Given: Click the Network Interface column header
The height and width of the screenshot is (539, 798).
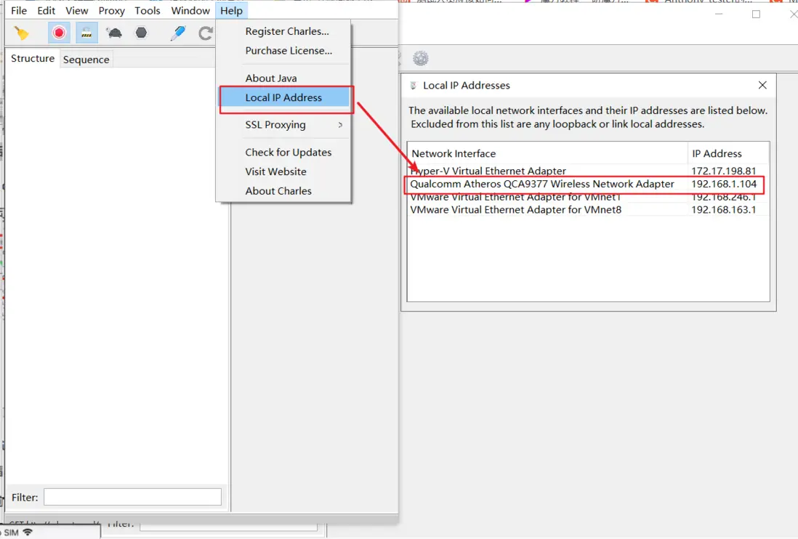Looking at the screenshot, I should point(547,153).
